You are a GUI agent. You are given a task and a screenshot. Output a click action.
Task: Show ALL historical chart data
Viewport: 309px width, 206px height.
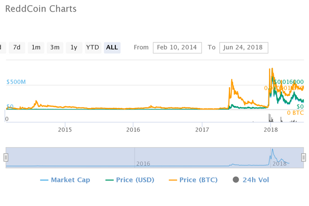pyautogui.click(x=112, y=47)
